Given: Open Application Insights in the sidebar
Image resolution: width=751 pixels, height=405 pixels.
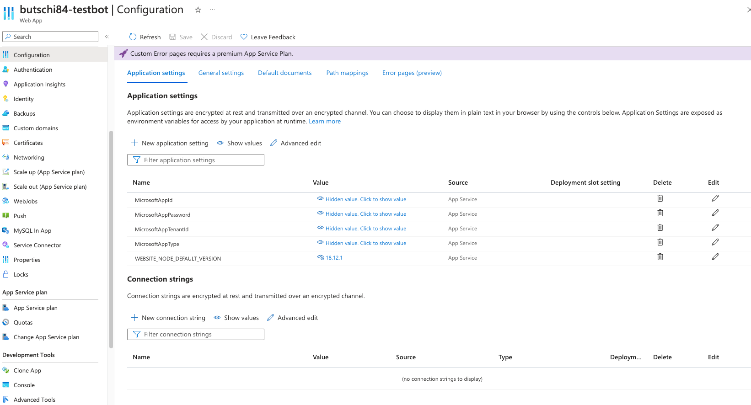Looking at the screenshot, I should (x=39, y=84).
